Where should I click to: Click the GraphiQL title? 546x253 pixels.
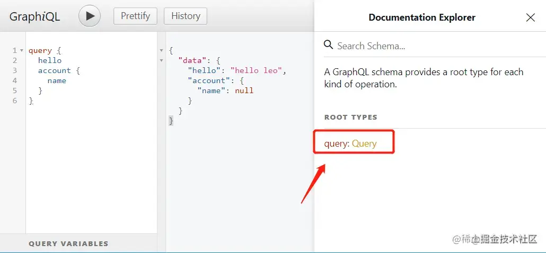[x=34, y=16]
